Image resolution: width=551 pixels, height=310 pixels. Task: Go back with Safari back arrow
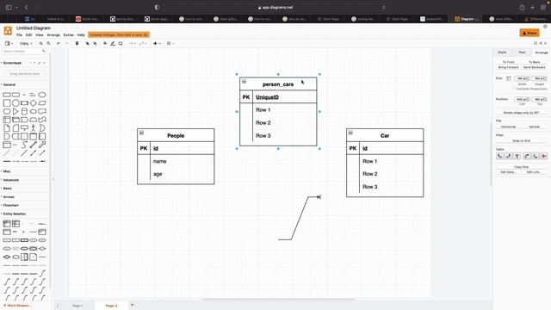click(x=27, y=8)
